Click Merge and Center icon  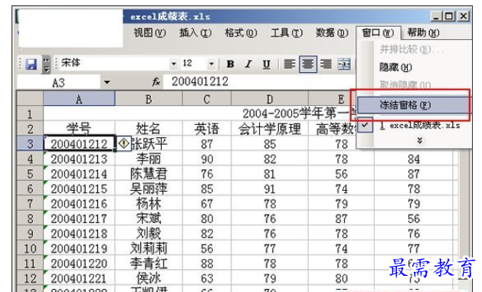pos(344,64)
